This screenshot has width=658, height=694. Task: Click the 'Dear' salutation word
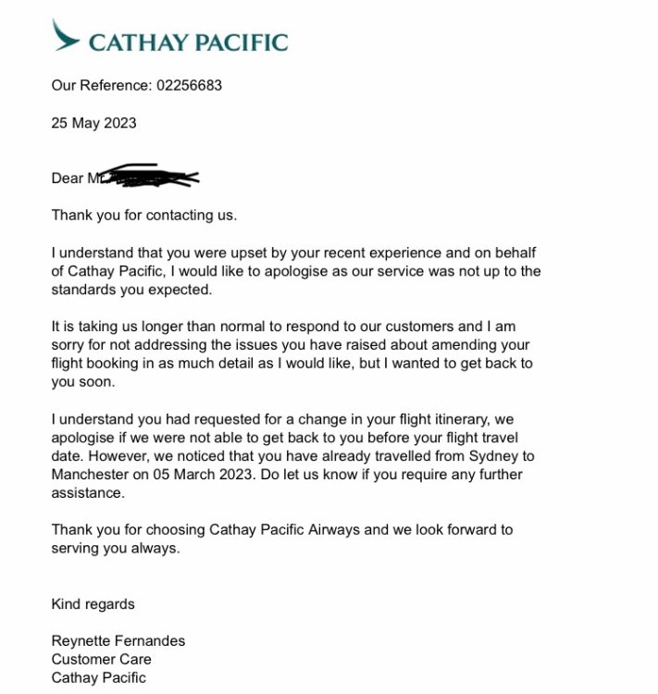pyautogui.click(x=68, y=179)
